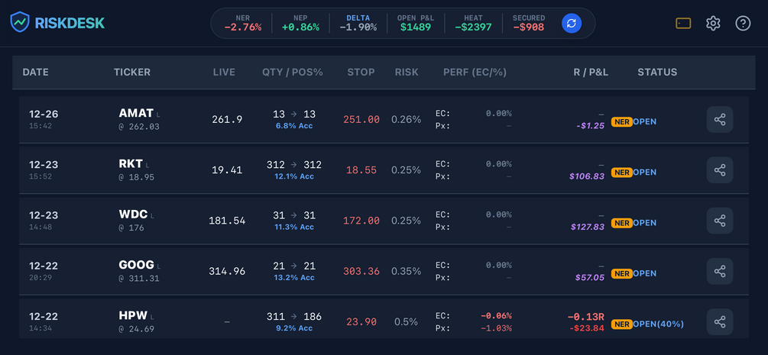Click OPEN(40%) status on HPW row
The image size is (768, 355).
point(658,324)
